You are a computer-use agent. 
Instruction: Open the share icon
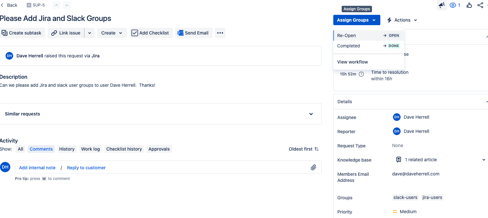pos(480,5)
